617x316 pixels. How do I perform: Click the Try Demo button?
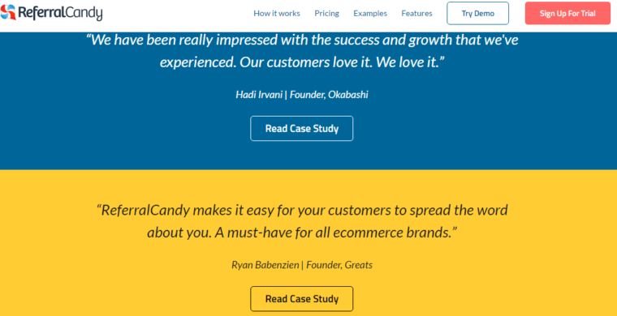coord(477,13)
